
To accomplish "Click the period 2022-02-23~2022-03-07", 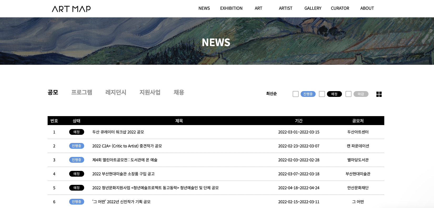I will point(299,146).
